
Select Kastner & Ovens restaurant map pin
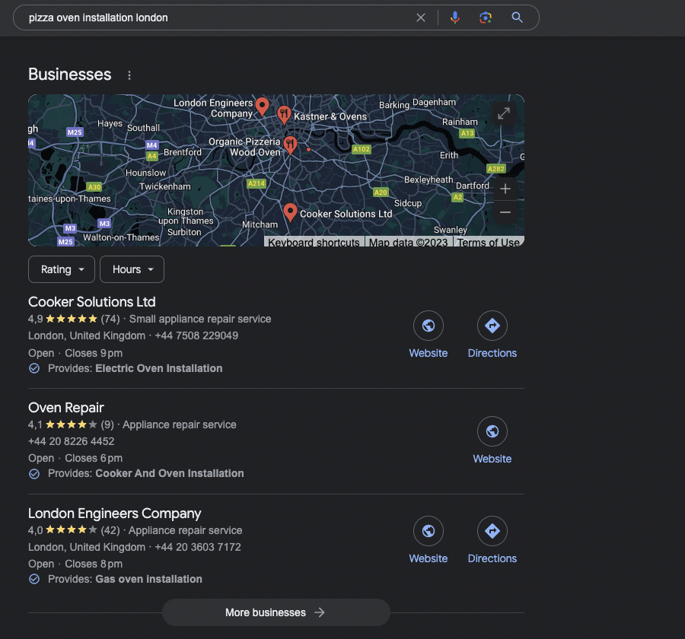(x=284, y=115)
